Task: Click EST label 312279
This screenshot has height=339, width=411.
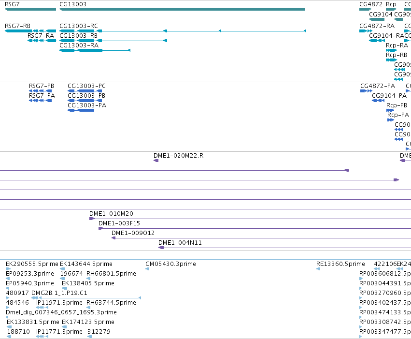Action: 99,332
